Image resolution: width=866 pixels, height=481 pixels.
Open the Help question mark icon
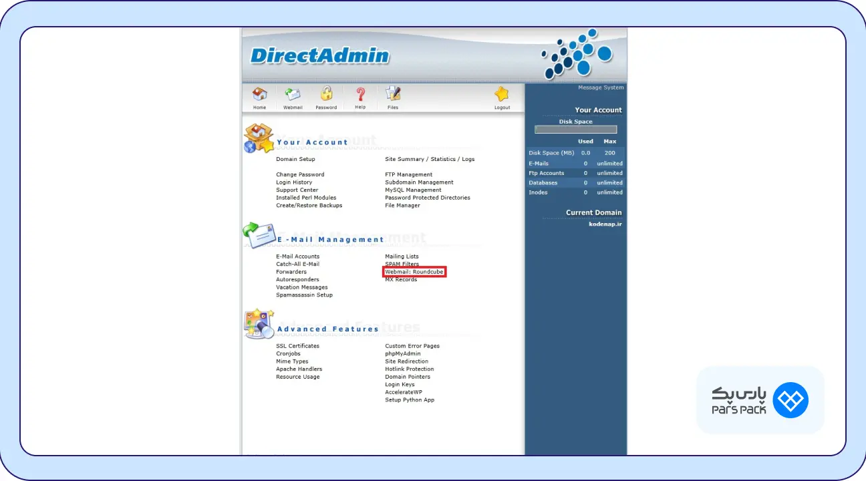coord(360,94)
